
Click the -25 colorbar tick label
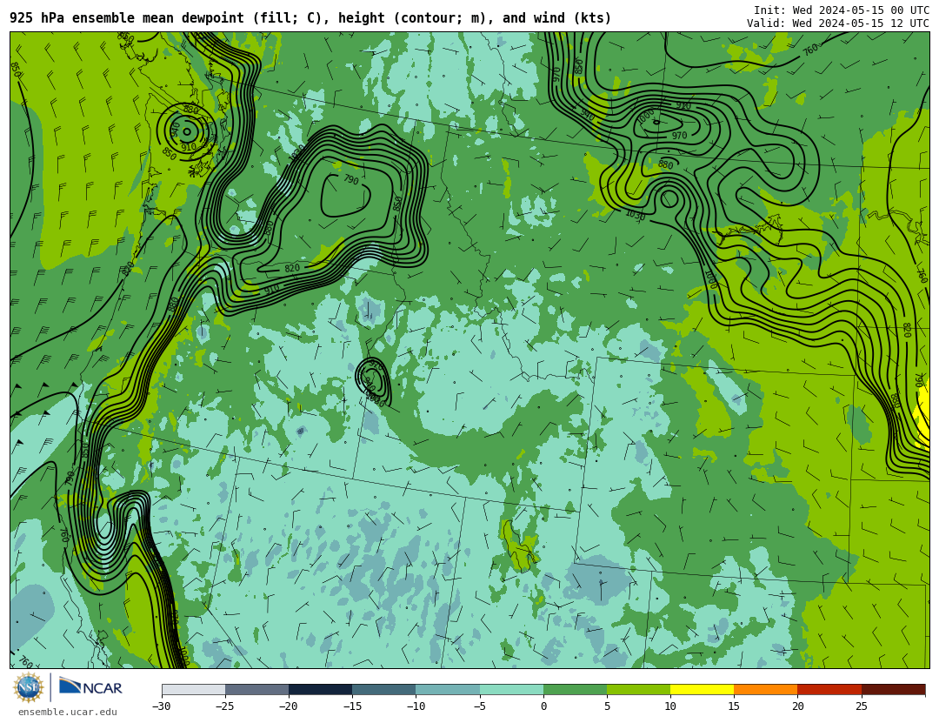tap(224, 706)
